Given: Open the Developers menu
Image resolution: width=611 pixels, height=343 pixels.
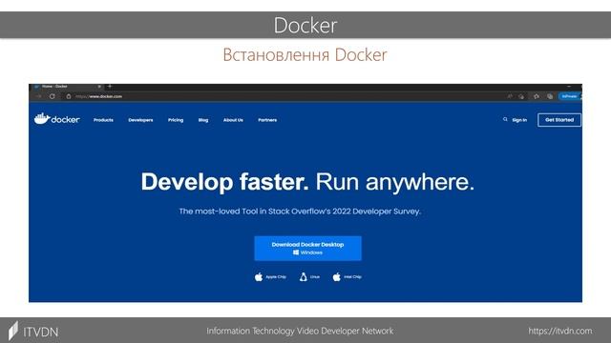Looking at the screenshot, I should pos(140,120).
